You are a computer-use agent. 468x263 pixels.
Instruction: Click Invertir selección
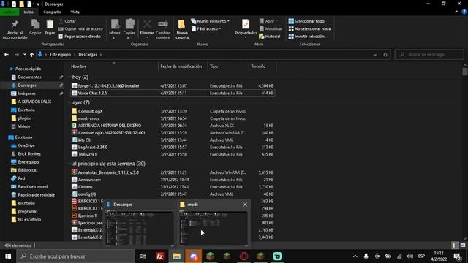[306, 37]
